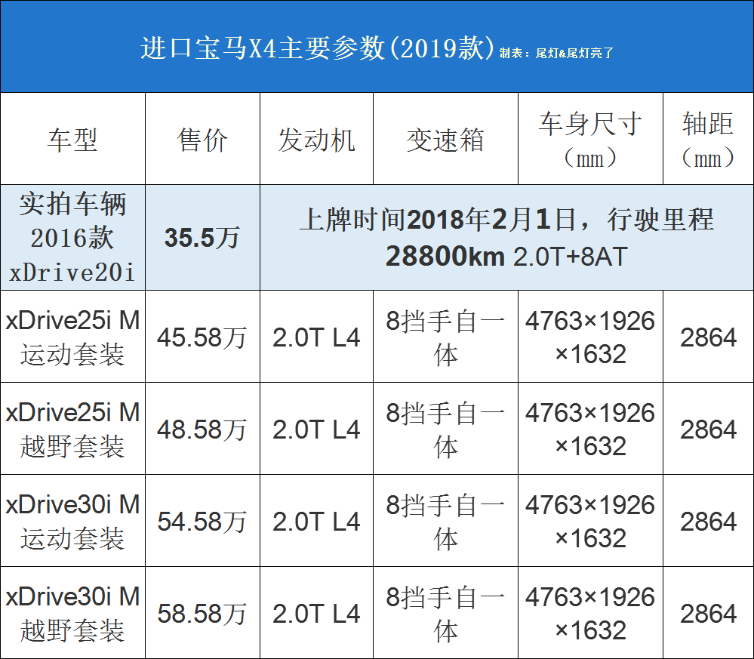Click the "xDrive25i M 运动套装" model cell
This screenshot has height=659, width=754.
(72, 337)
